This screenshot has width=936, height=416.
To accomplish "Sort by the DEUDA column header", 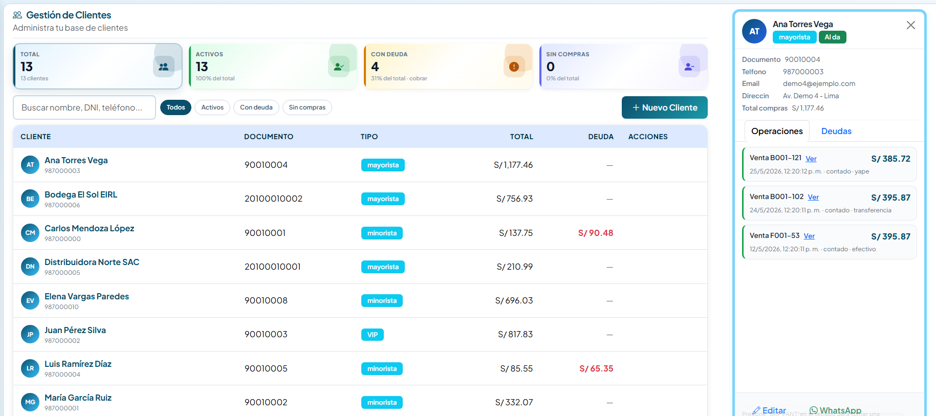I will tap(601, 137).
